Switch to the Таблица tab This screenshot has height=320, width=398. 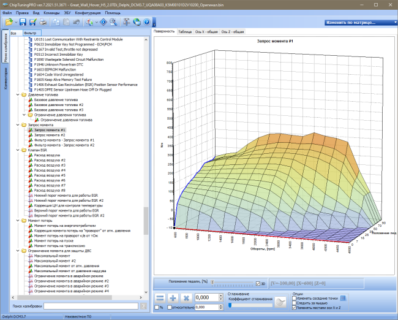coord(185,32)
